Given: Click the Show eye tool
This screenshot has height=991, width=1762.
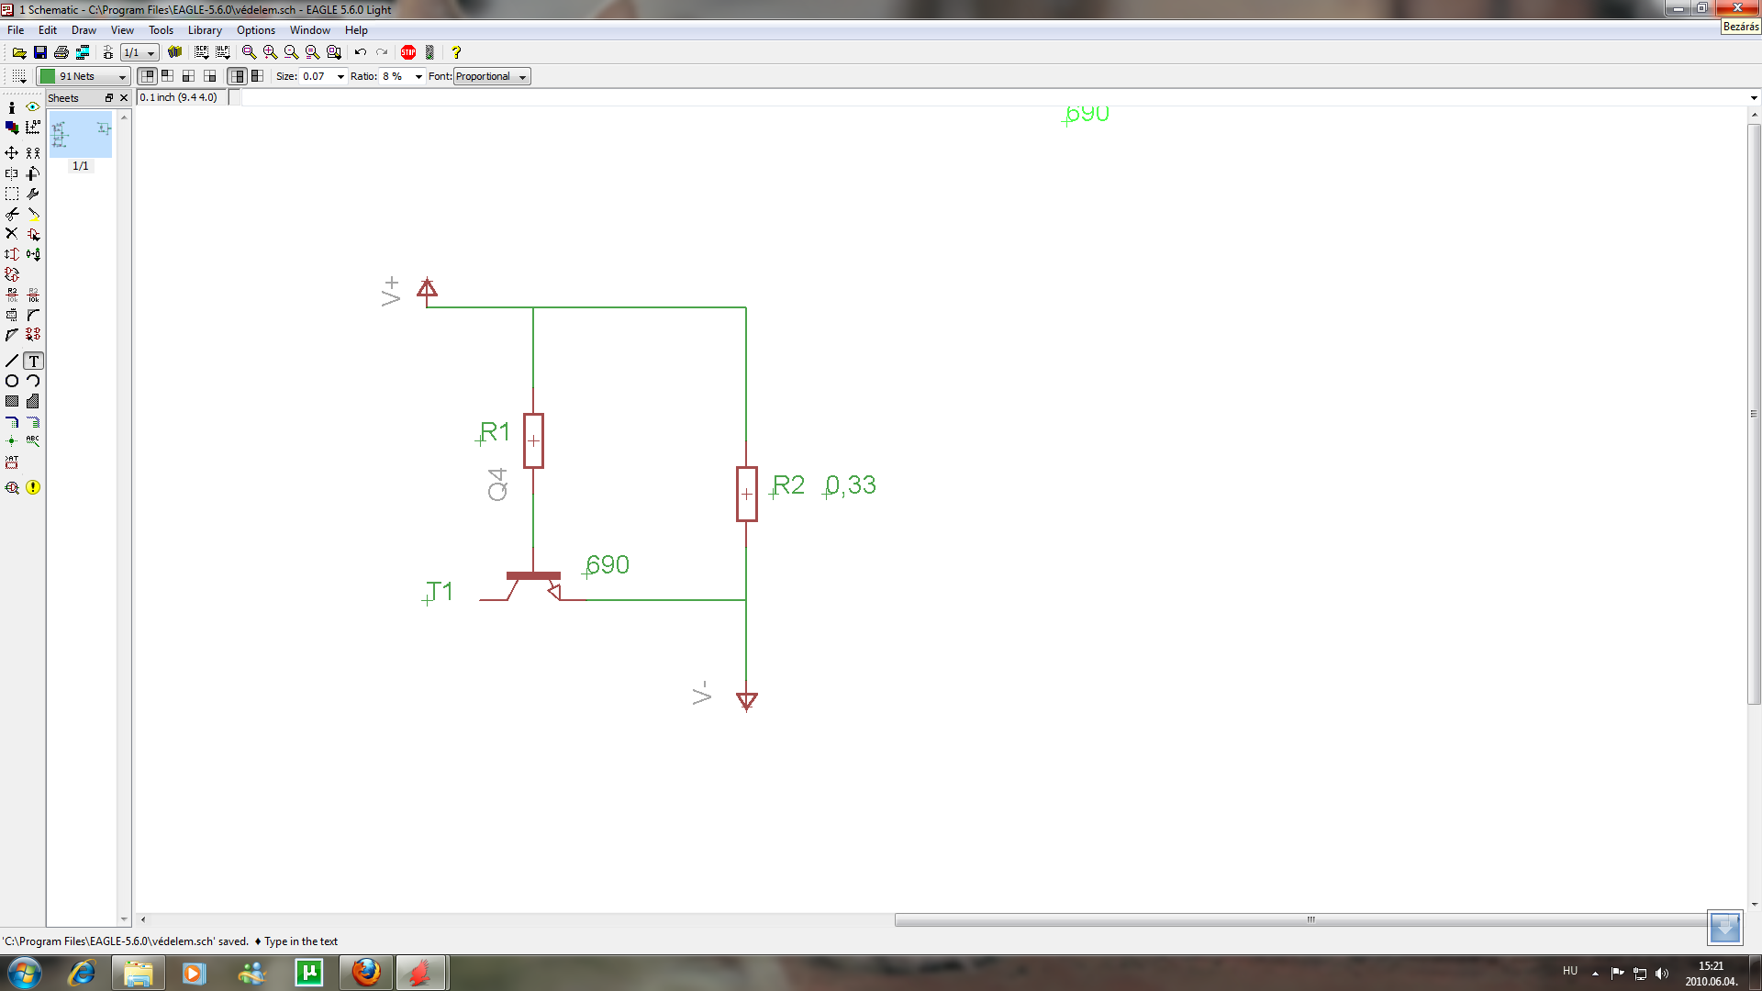Looking at the screenshot, I should pos(33,107).
